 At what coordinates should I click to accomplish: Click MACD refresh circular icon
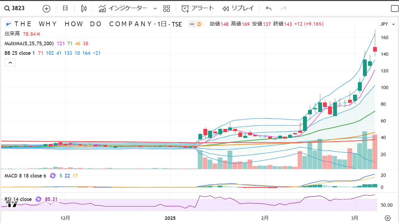53,176
